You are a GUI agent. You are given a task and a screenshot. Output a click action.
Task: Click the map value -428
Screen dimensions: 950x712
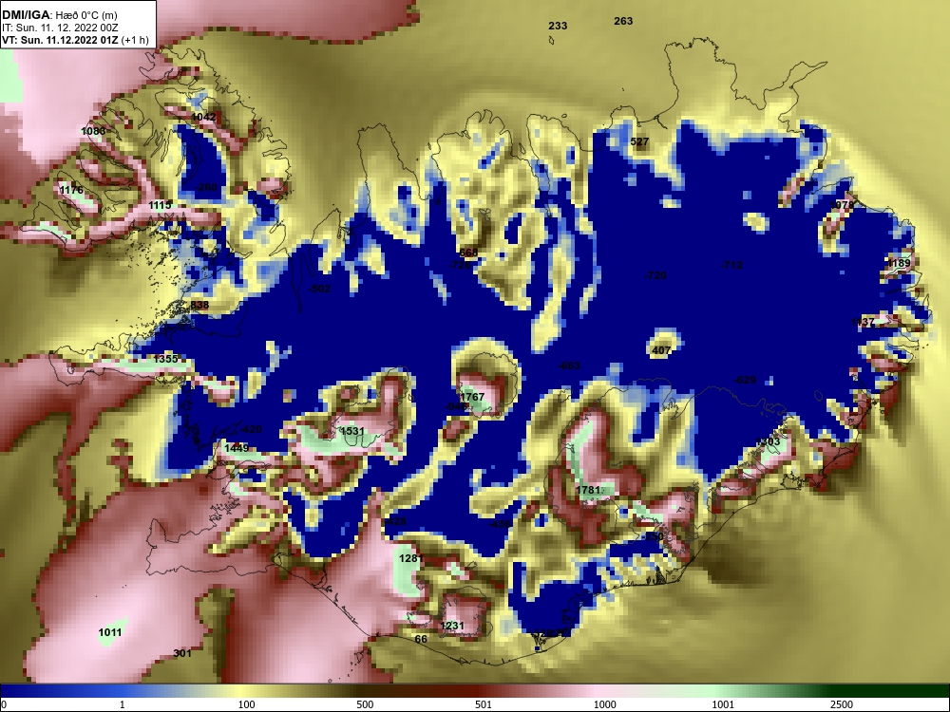pyautogui.click(x=395, y=521)
